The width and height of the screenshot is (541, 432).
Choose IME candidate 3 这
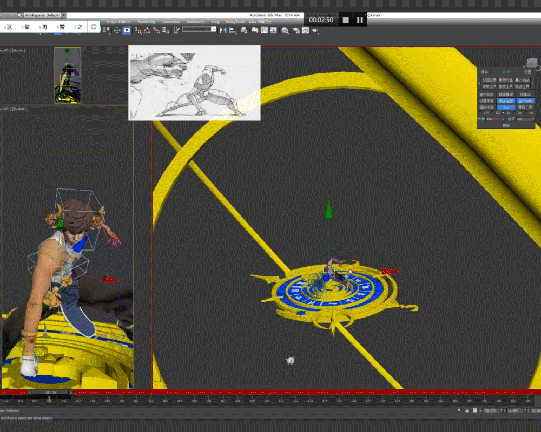coord(8,27)
